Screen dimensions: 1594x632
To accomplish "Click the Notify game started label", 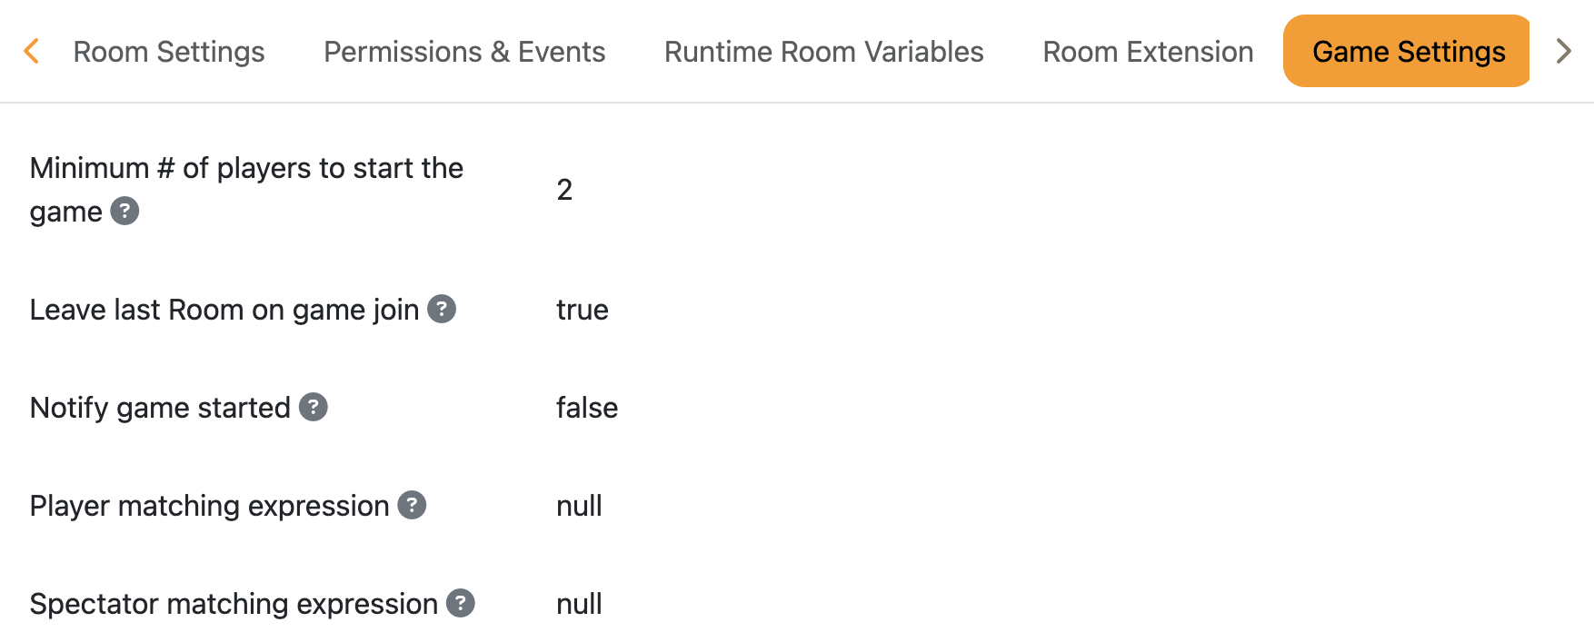I will (160, 408).
